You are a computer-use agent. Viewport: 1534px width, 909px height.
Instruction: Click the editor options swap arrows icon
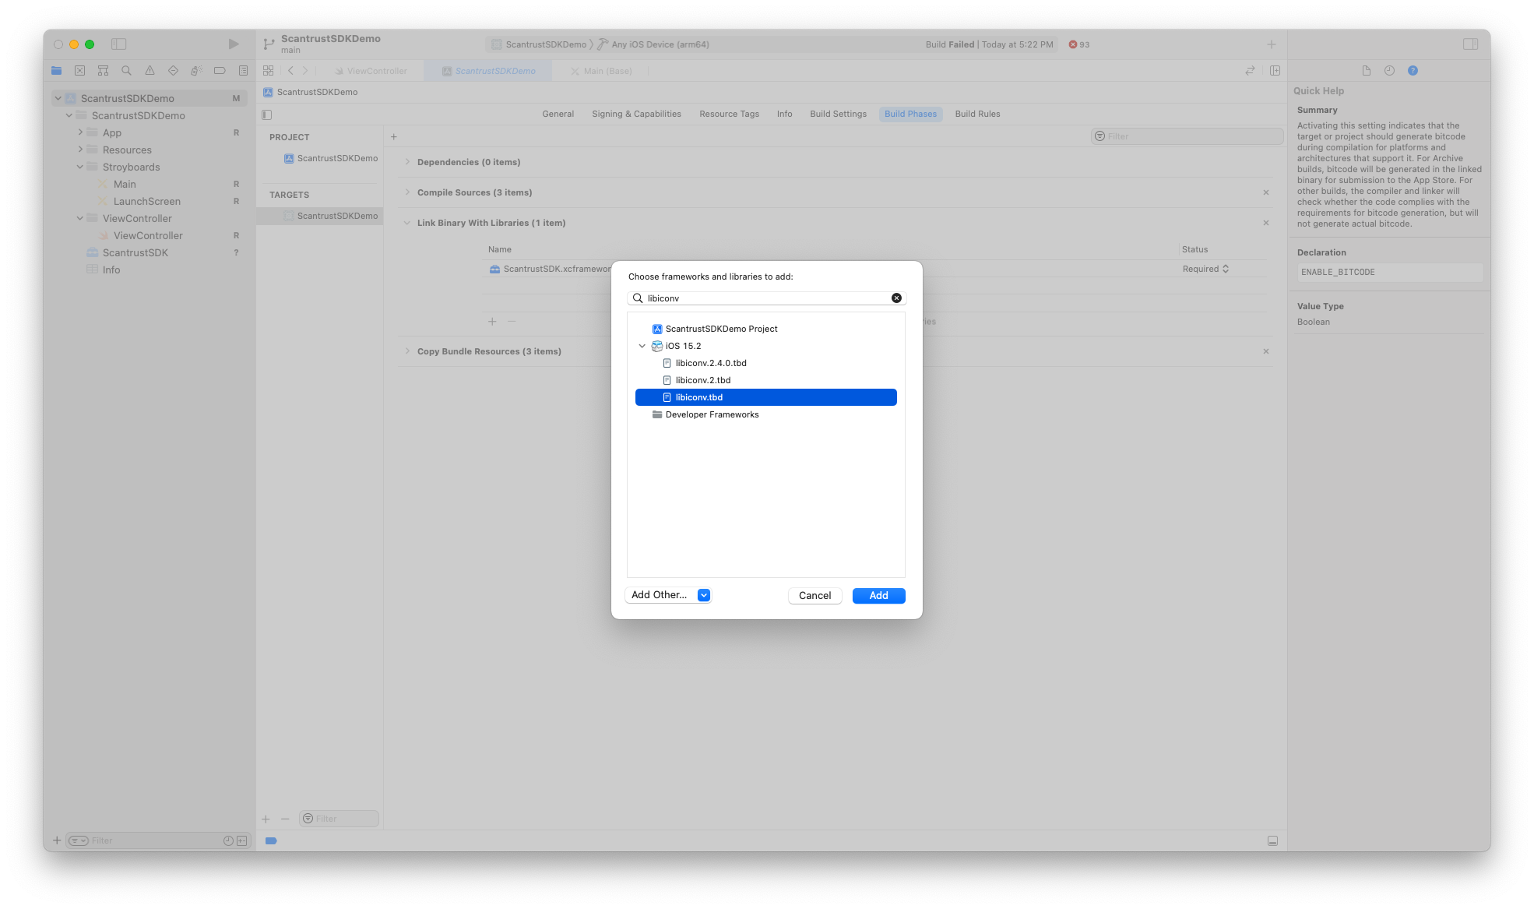(1250, 71)
